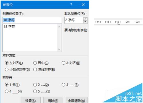The image size is (143, 103).
Task: Increase default tab stop with up arrow
Action: coord(85,19)
